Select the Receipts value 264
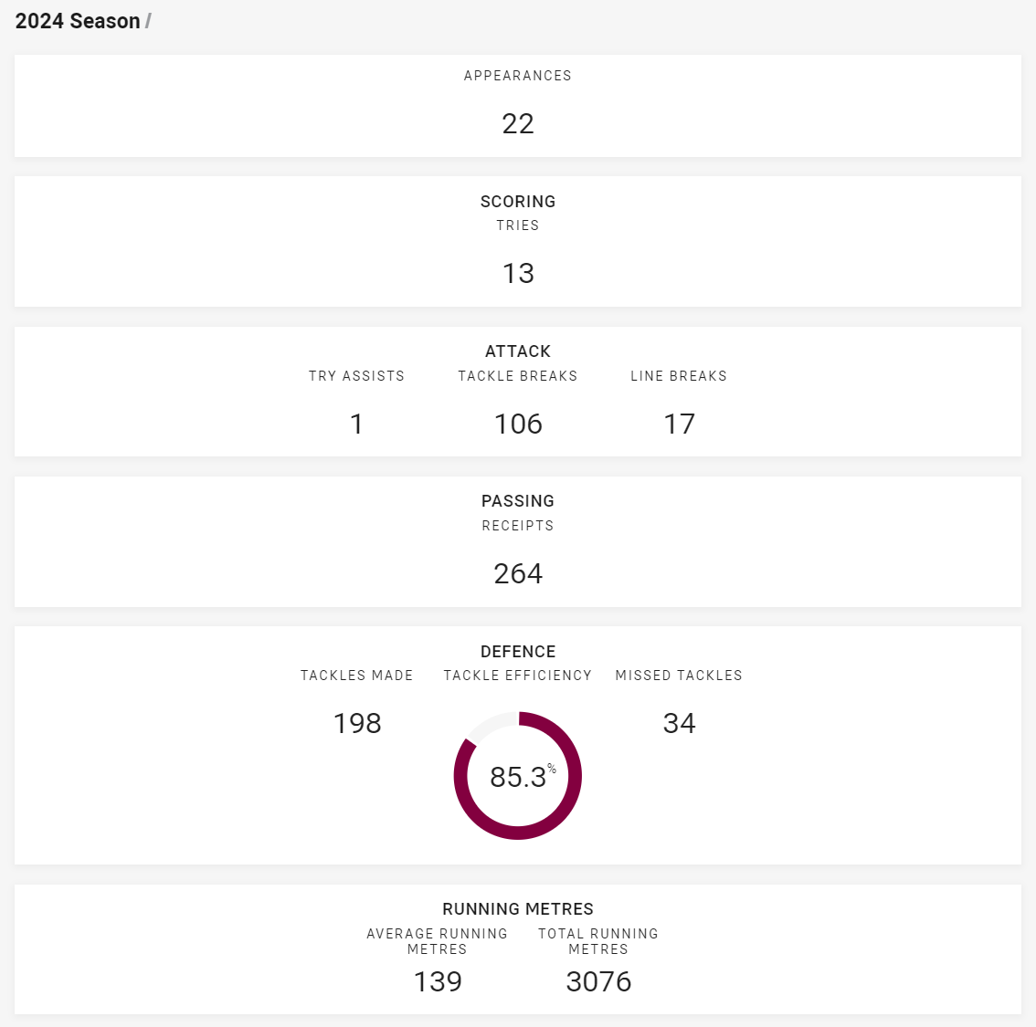This screenshot has width=1036, height=1027. click(517, 573)
